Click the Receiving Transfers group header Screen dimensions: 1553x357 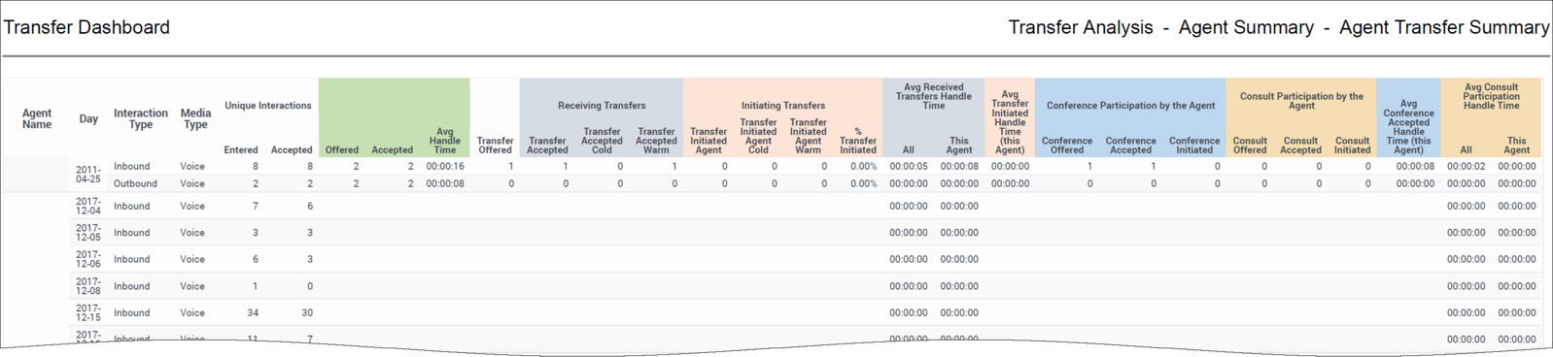pyautogui.click(x=602, y=106)
